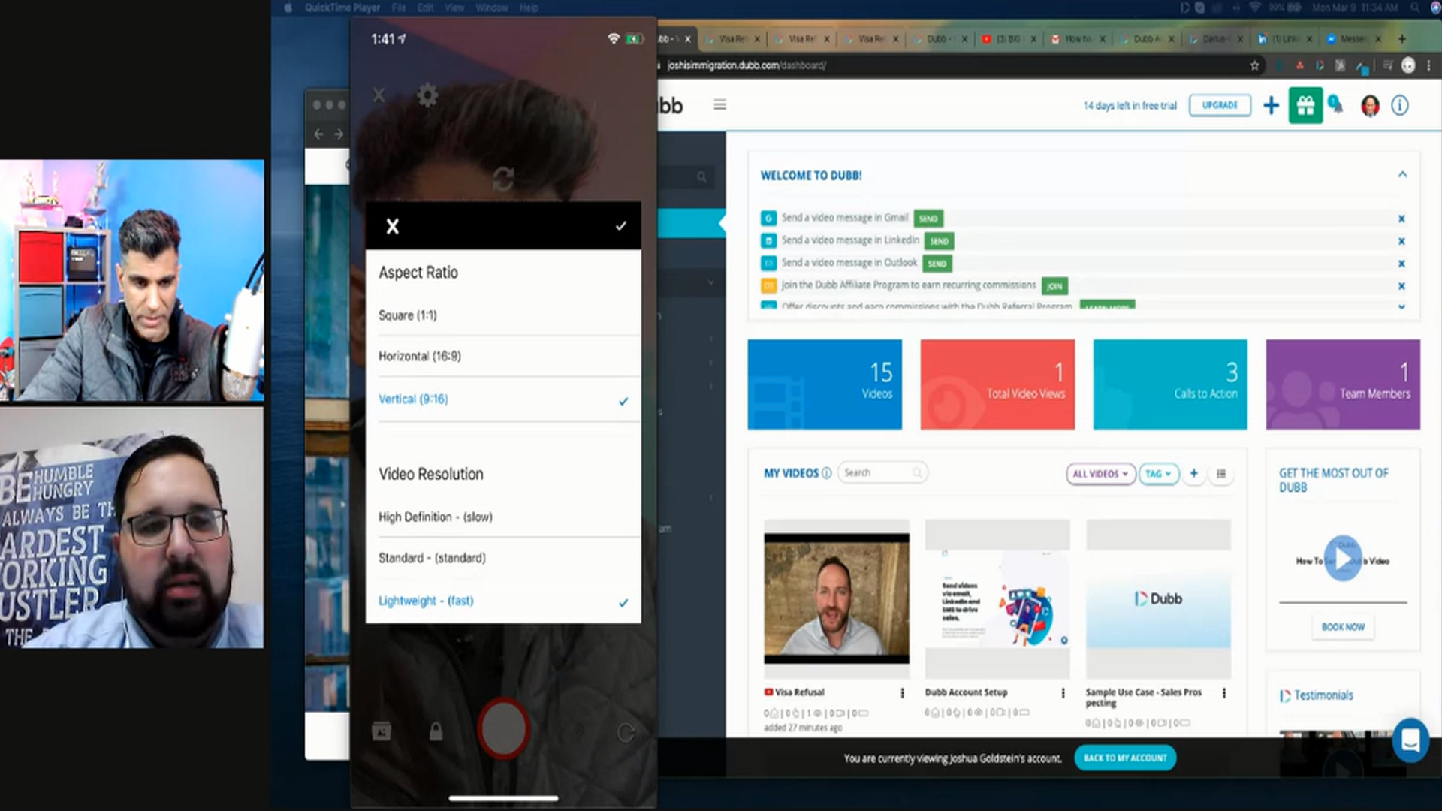
Task: Switch to list view icon in My Videos
Action: pos(1221,474)
